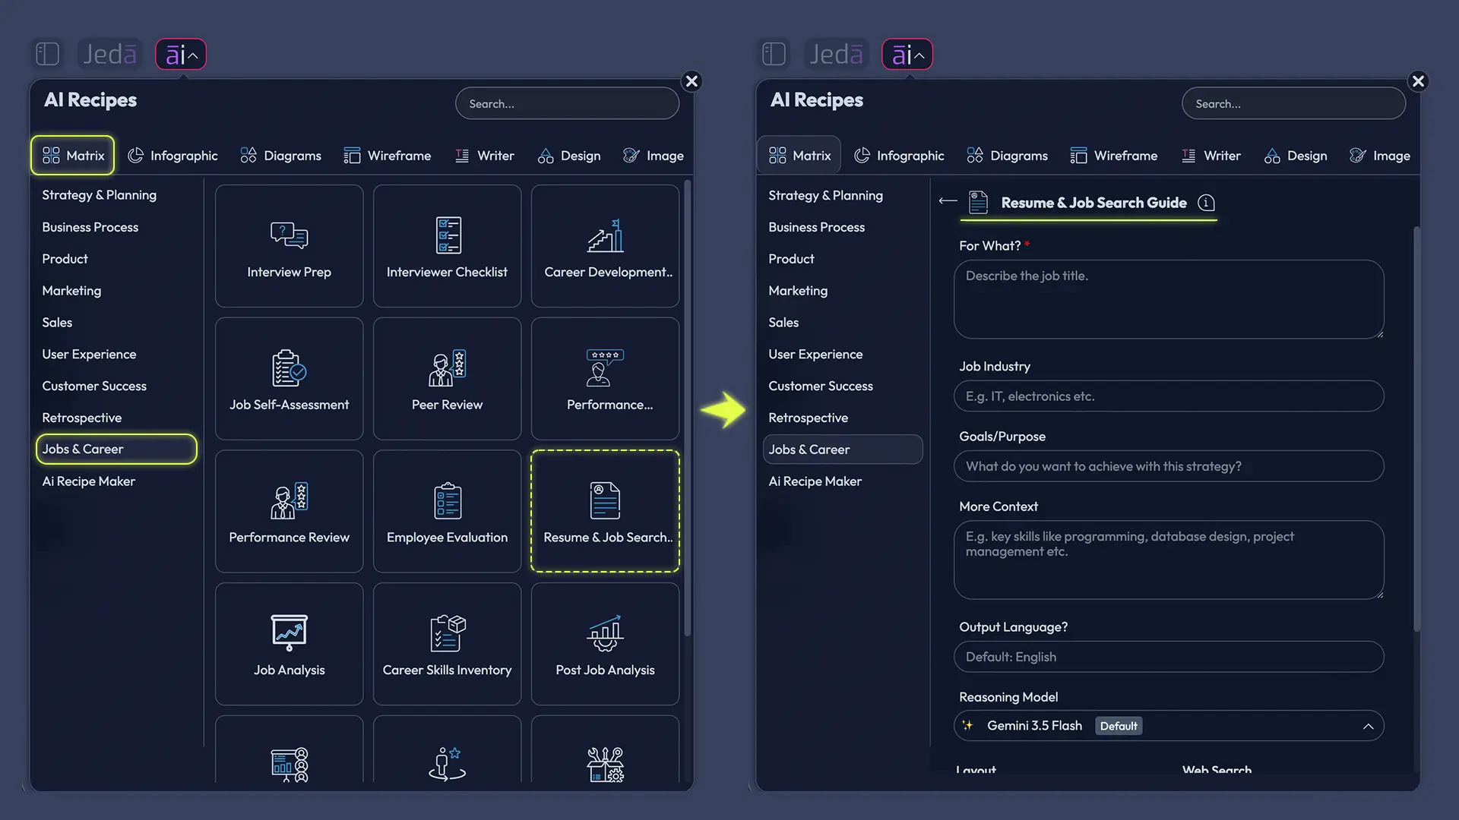Open the Employee Evaluation recipe card
The image size is (1459, 820).
point(447,512)
